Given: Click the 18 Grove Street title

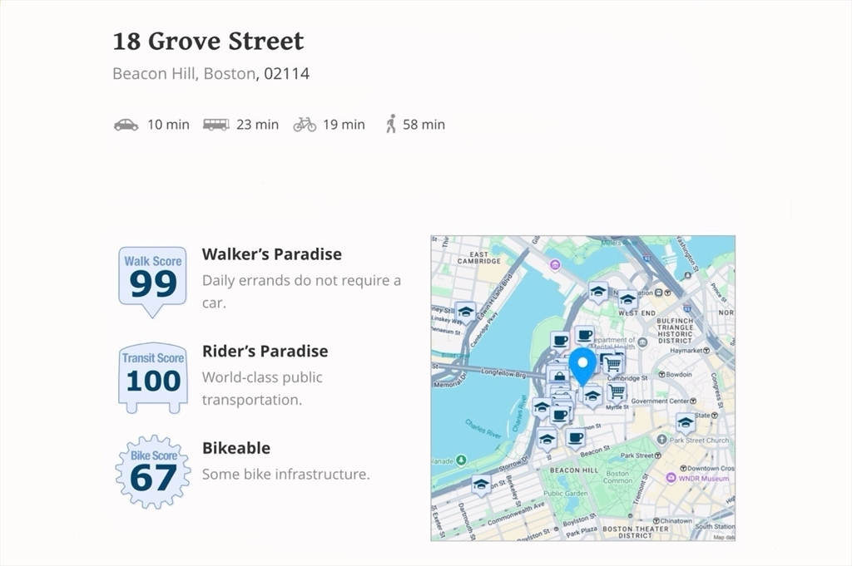Looking at the screenshot, I should [208, 41].
